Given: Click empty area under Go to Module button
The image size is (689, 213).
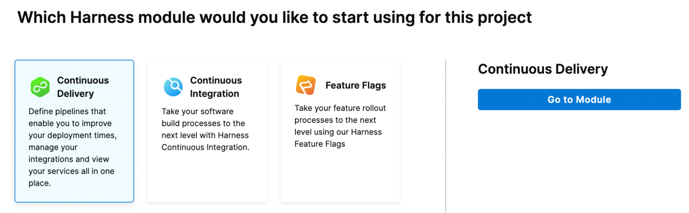Looking at the screenshot, I should (x=579, y=155).
